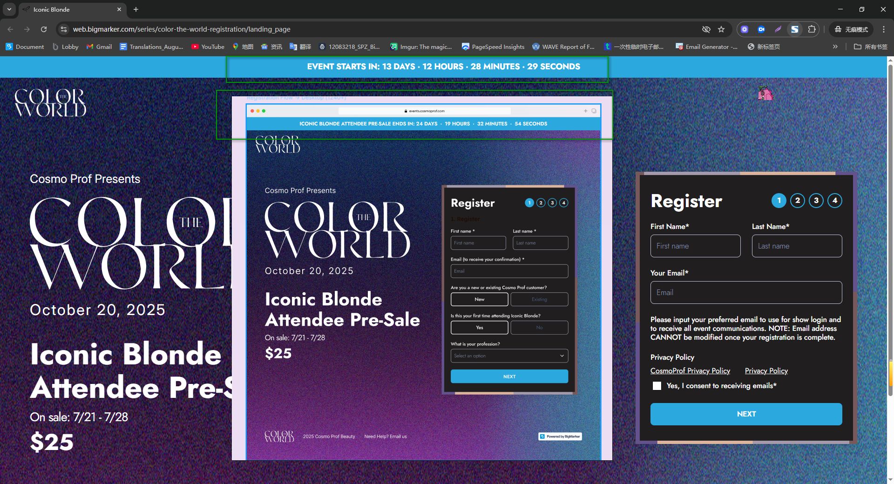Image resolution: width=894 pixels, height=484 pixels.
Task: Open the 翻译 translate bookmark
Action: pyautogui.click(x=300, y=47)
